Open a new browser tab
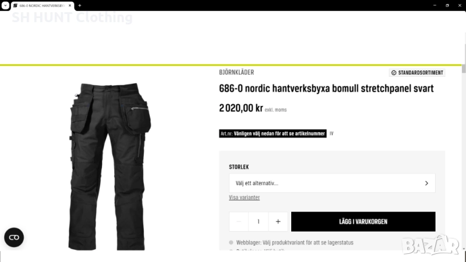The height and width of the screenshot is (262, 466). point(80,5)
